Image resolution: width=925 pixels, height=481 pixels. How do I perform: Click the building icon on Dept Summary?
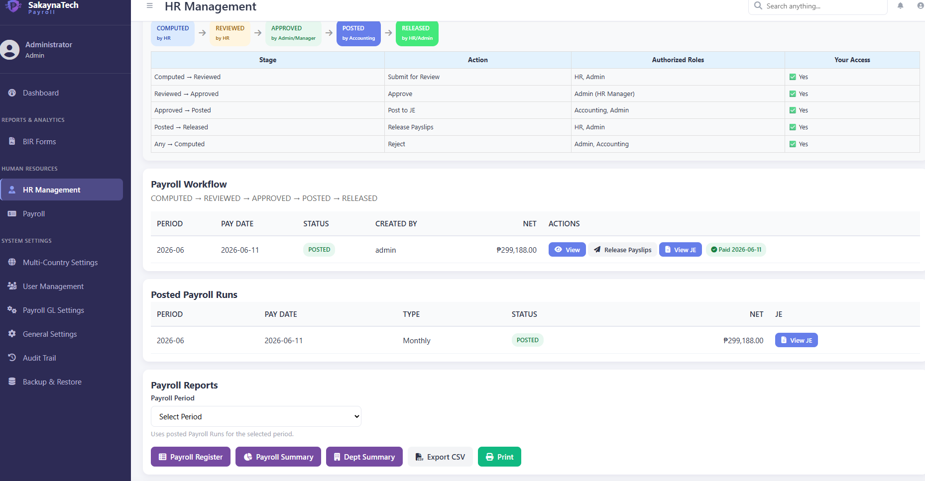click(x=337, y=457)
